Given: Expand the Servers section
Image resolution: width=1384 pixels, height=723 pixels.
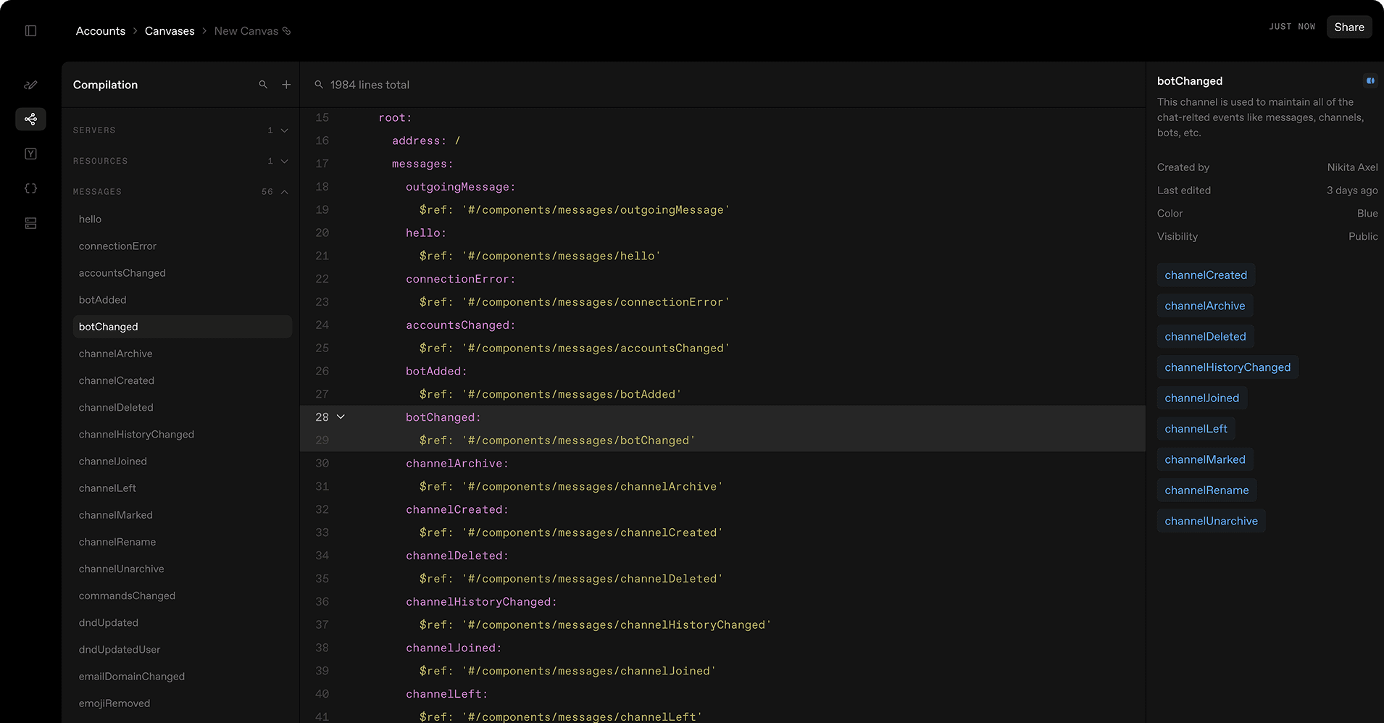Looking at the screenshot, I should [284, 130].
